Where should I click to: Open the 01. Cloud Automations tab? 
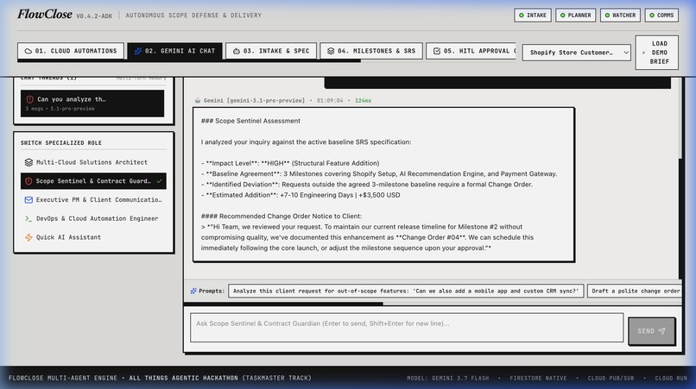pyautogui.click(x=70, y=51)
